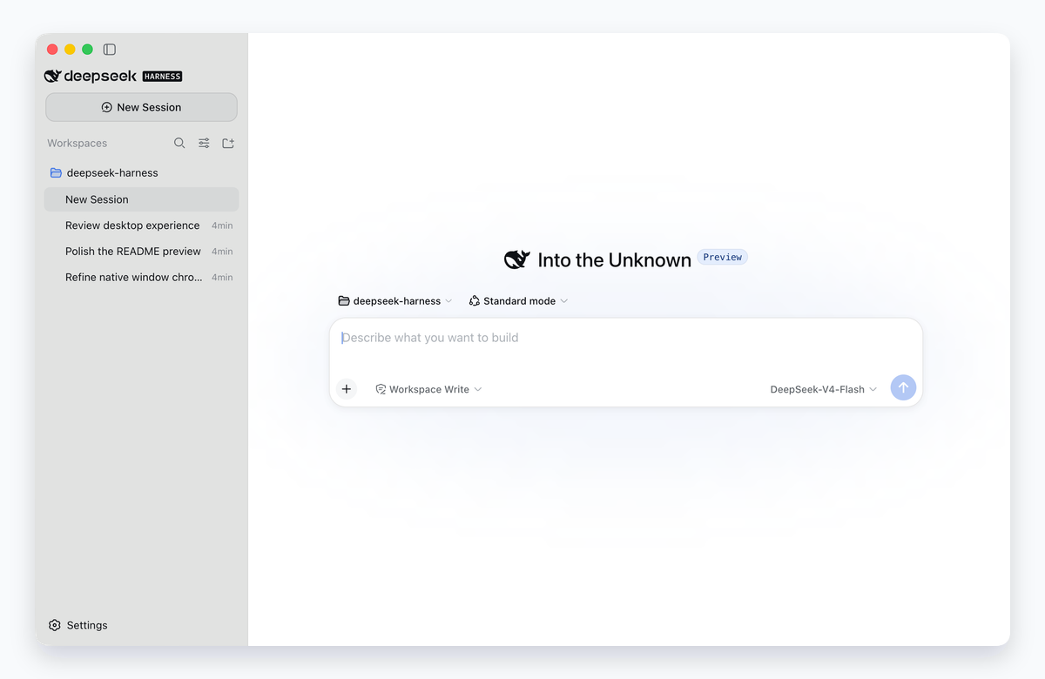Click the Workspaces section label
This screenshot has height=679, width=1045.
pyautogui.click(x=78, y=143)
